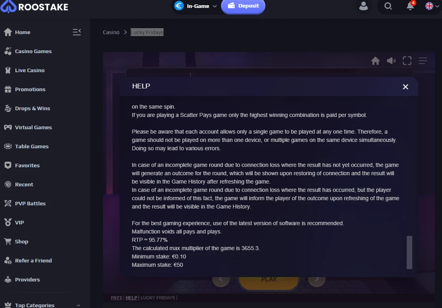The width and height of the screenshot is (442, 308).
Task: Click the search magnifier icon
Action: (388, 6)
